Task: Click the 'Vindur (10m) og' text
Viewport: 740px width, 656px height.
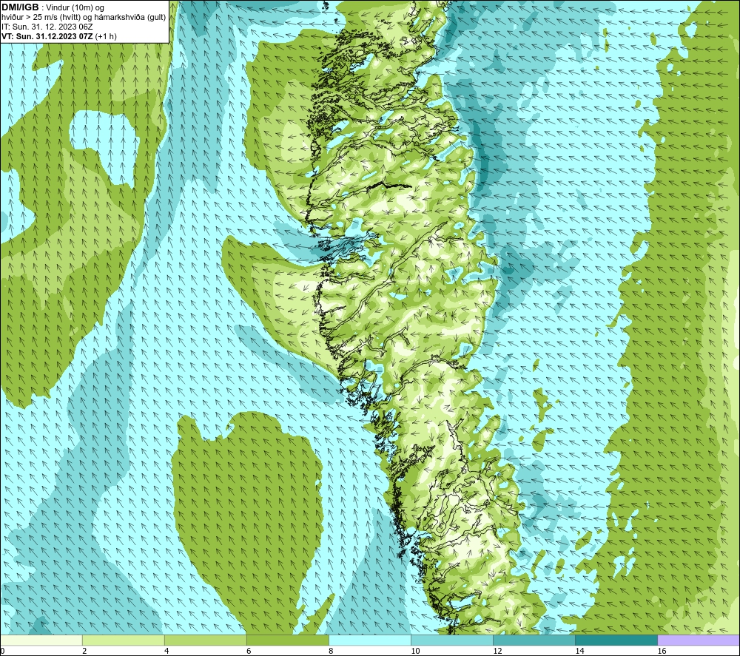Action: tap(75, 8)
